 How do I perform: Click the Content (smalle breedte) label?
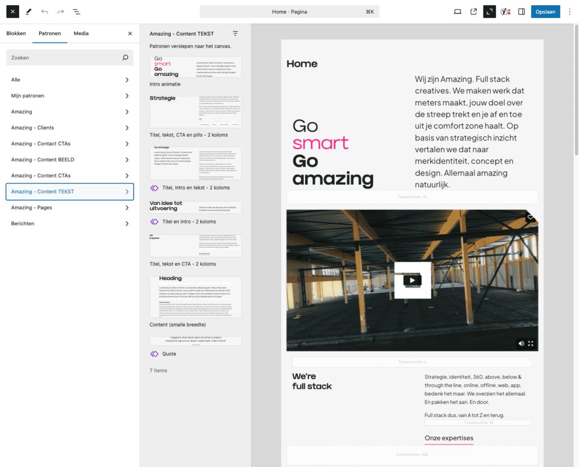[x=178, y=325]
